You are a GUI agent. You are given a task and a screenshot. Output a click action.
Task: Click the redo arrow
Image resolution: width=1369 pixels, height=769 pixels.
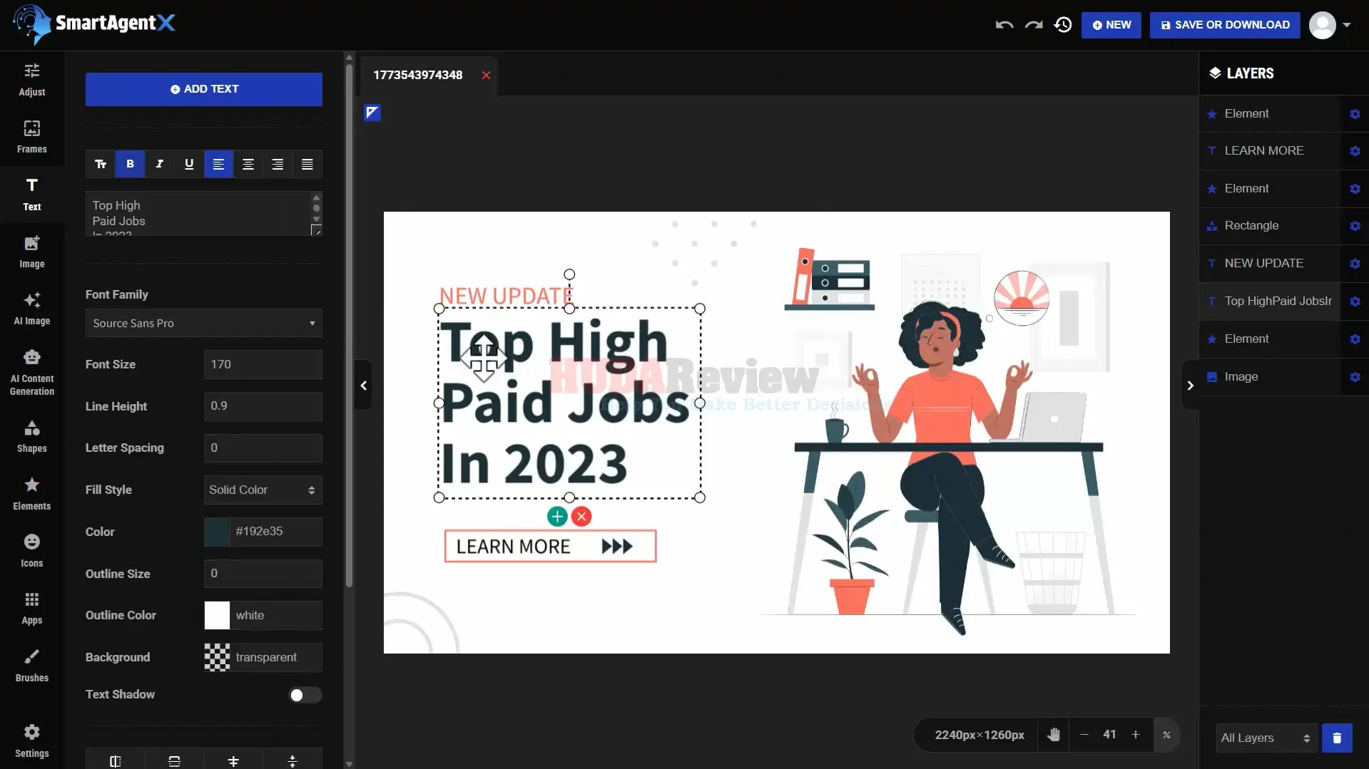pyautogui.click(x=1034, y=25)
